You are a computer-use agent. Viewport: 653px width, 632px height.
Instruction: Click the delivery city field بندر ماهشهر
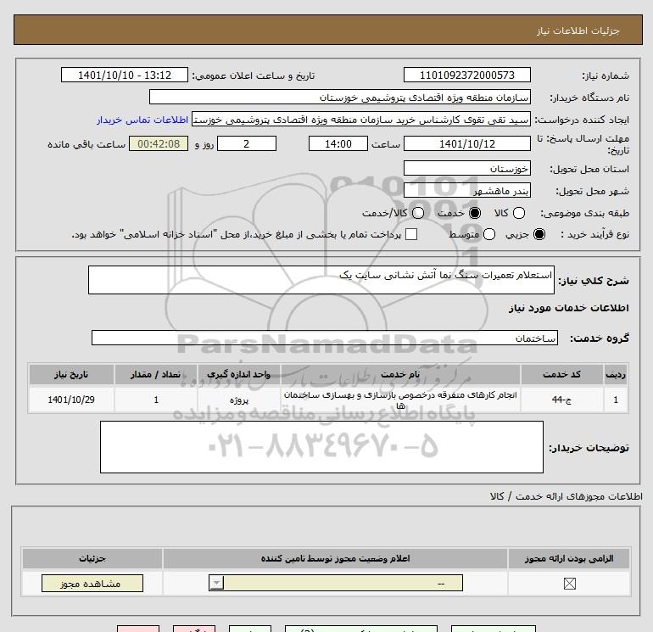(466, 190)
